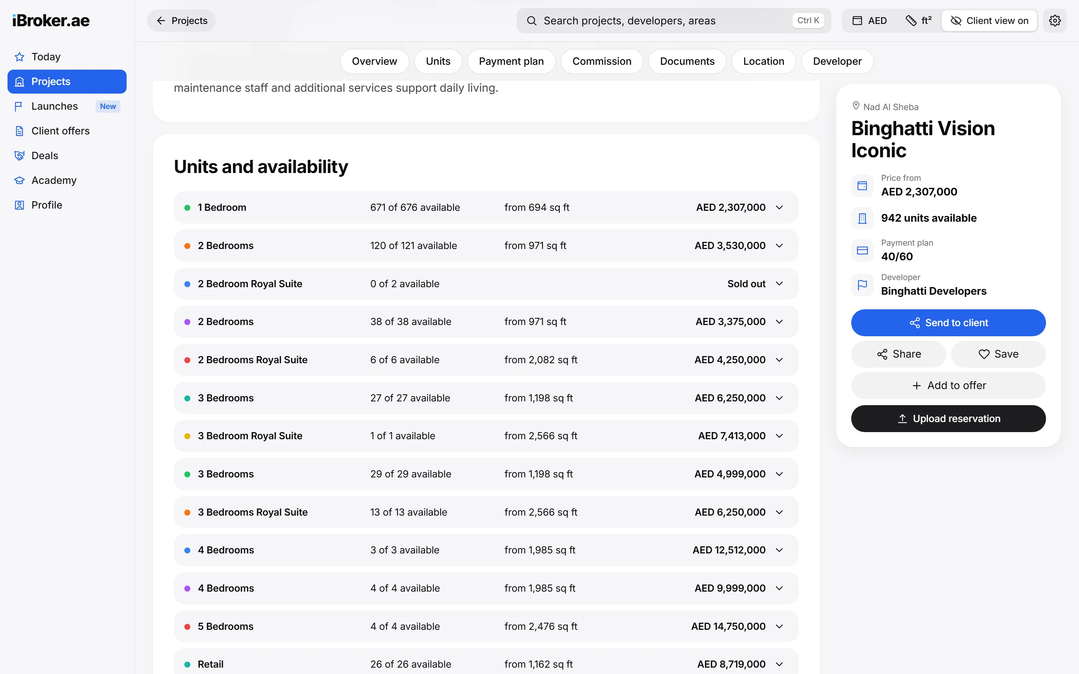Click the Send to client button
Viewport: 1079px width, 674px height.
click(948, 323)
